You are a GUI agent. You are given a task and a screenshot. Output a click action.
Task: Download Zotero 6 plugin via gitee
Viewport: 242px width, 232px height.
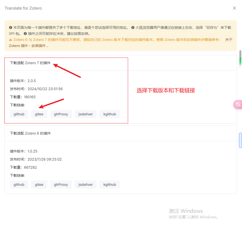[x=39, y=185]
